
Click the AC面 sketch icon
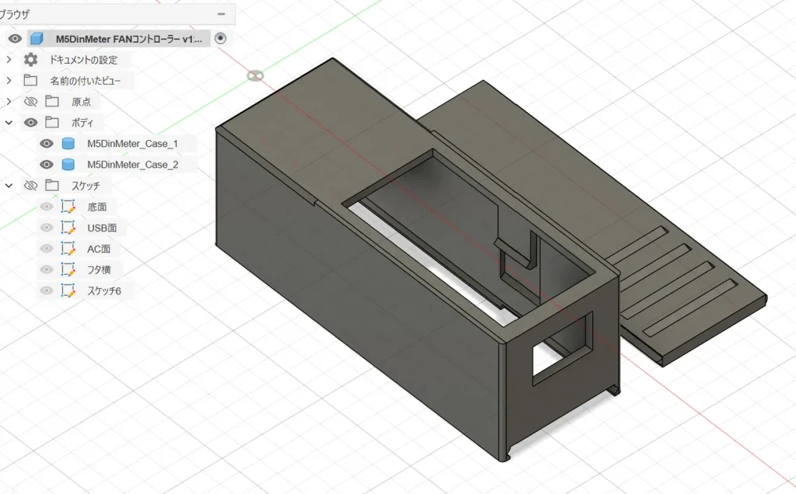pyautogui.click(x=68, y=249)
